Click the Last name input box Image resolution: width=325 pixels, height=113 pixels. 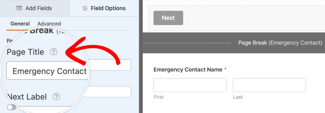(269, 85)
